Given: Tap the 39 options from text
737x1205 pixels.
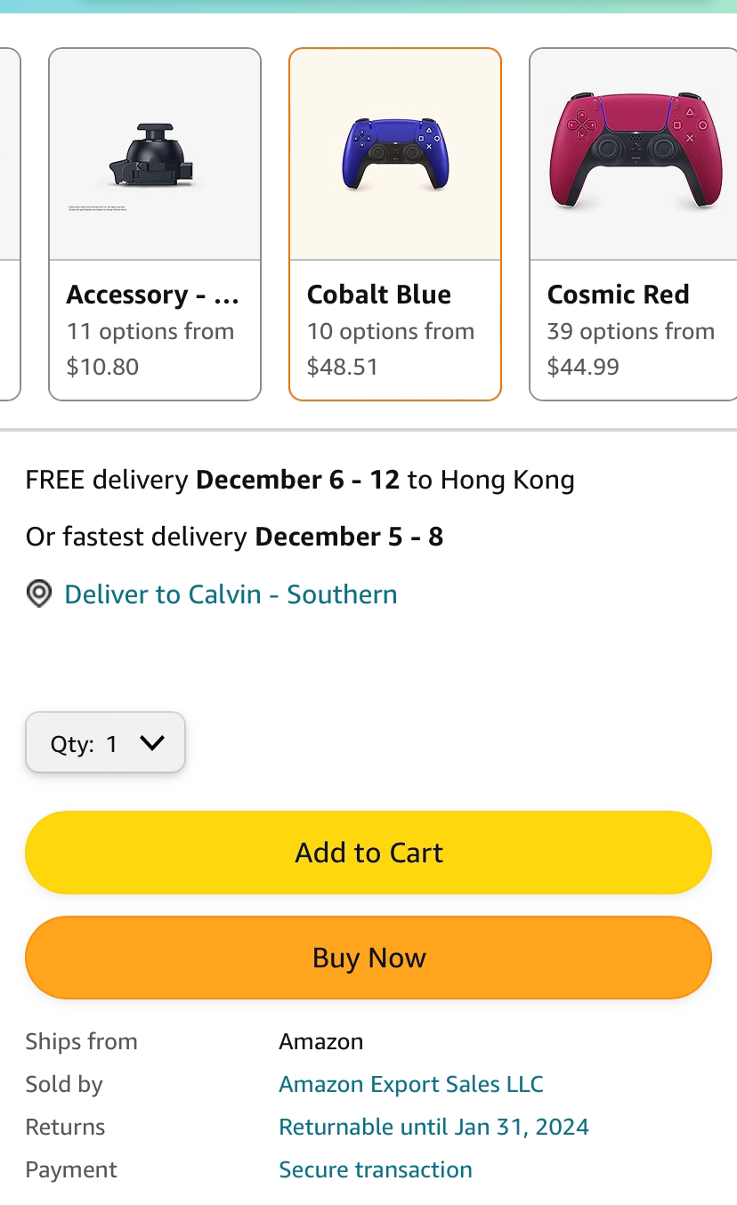Looking at the screenshot, I should pos(631,331).
